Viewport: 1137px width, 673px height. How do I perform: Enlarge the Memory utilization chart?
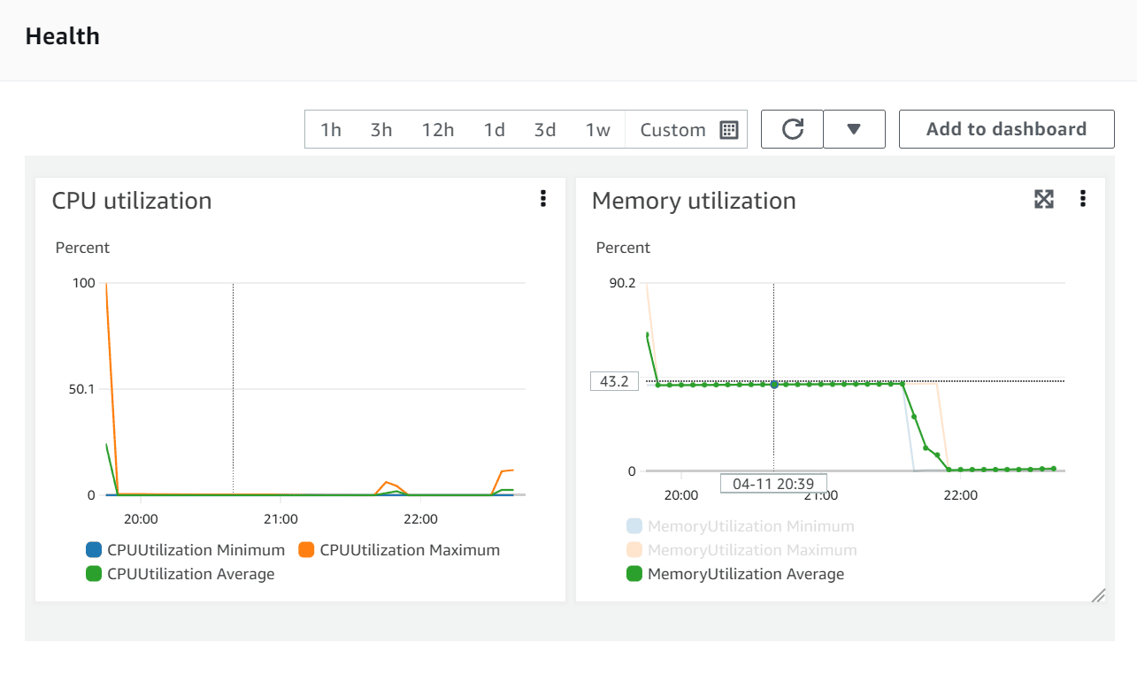click(1043, 200)
